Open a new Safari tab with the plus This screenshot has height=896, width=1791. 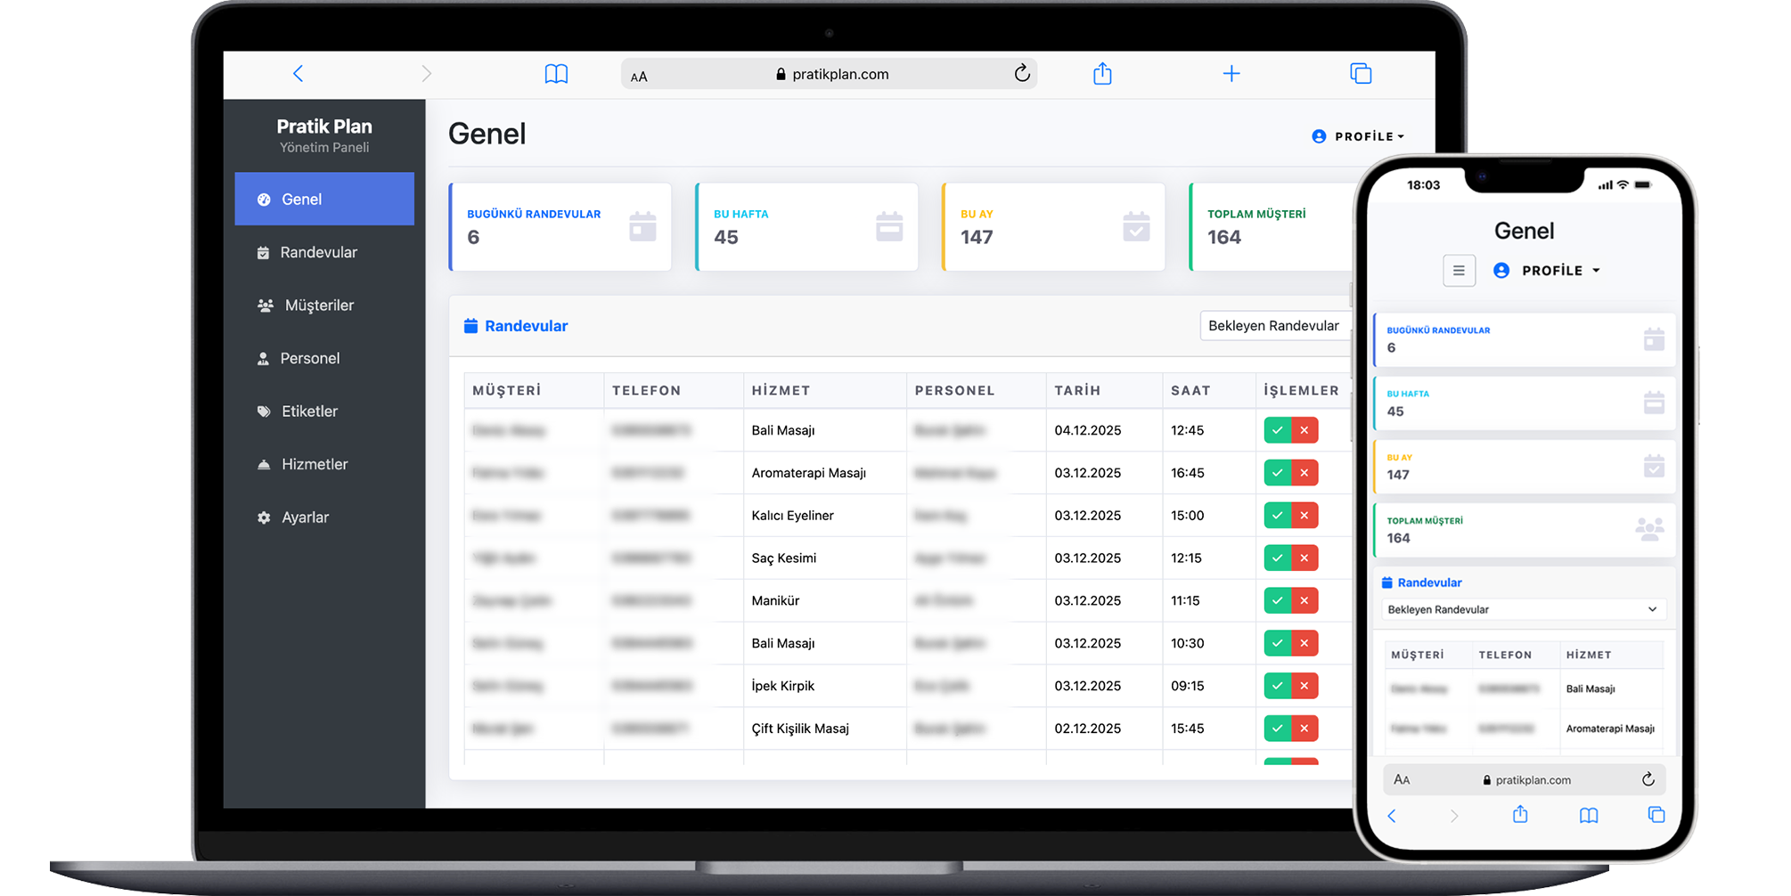(x=1231, y=73)
